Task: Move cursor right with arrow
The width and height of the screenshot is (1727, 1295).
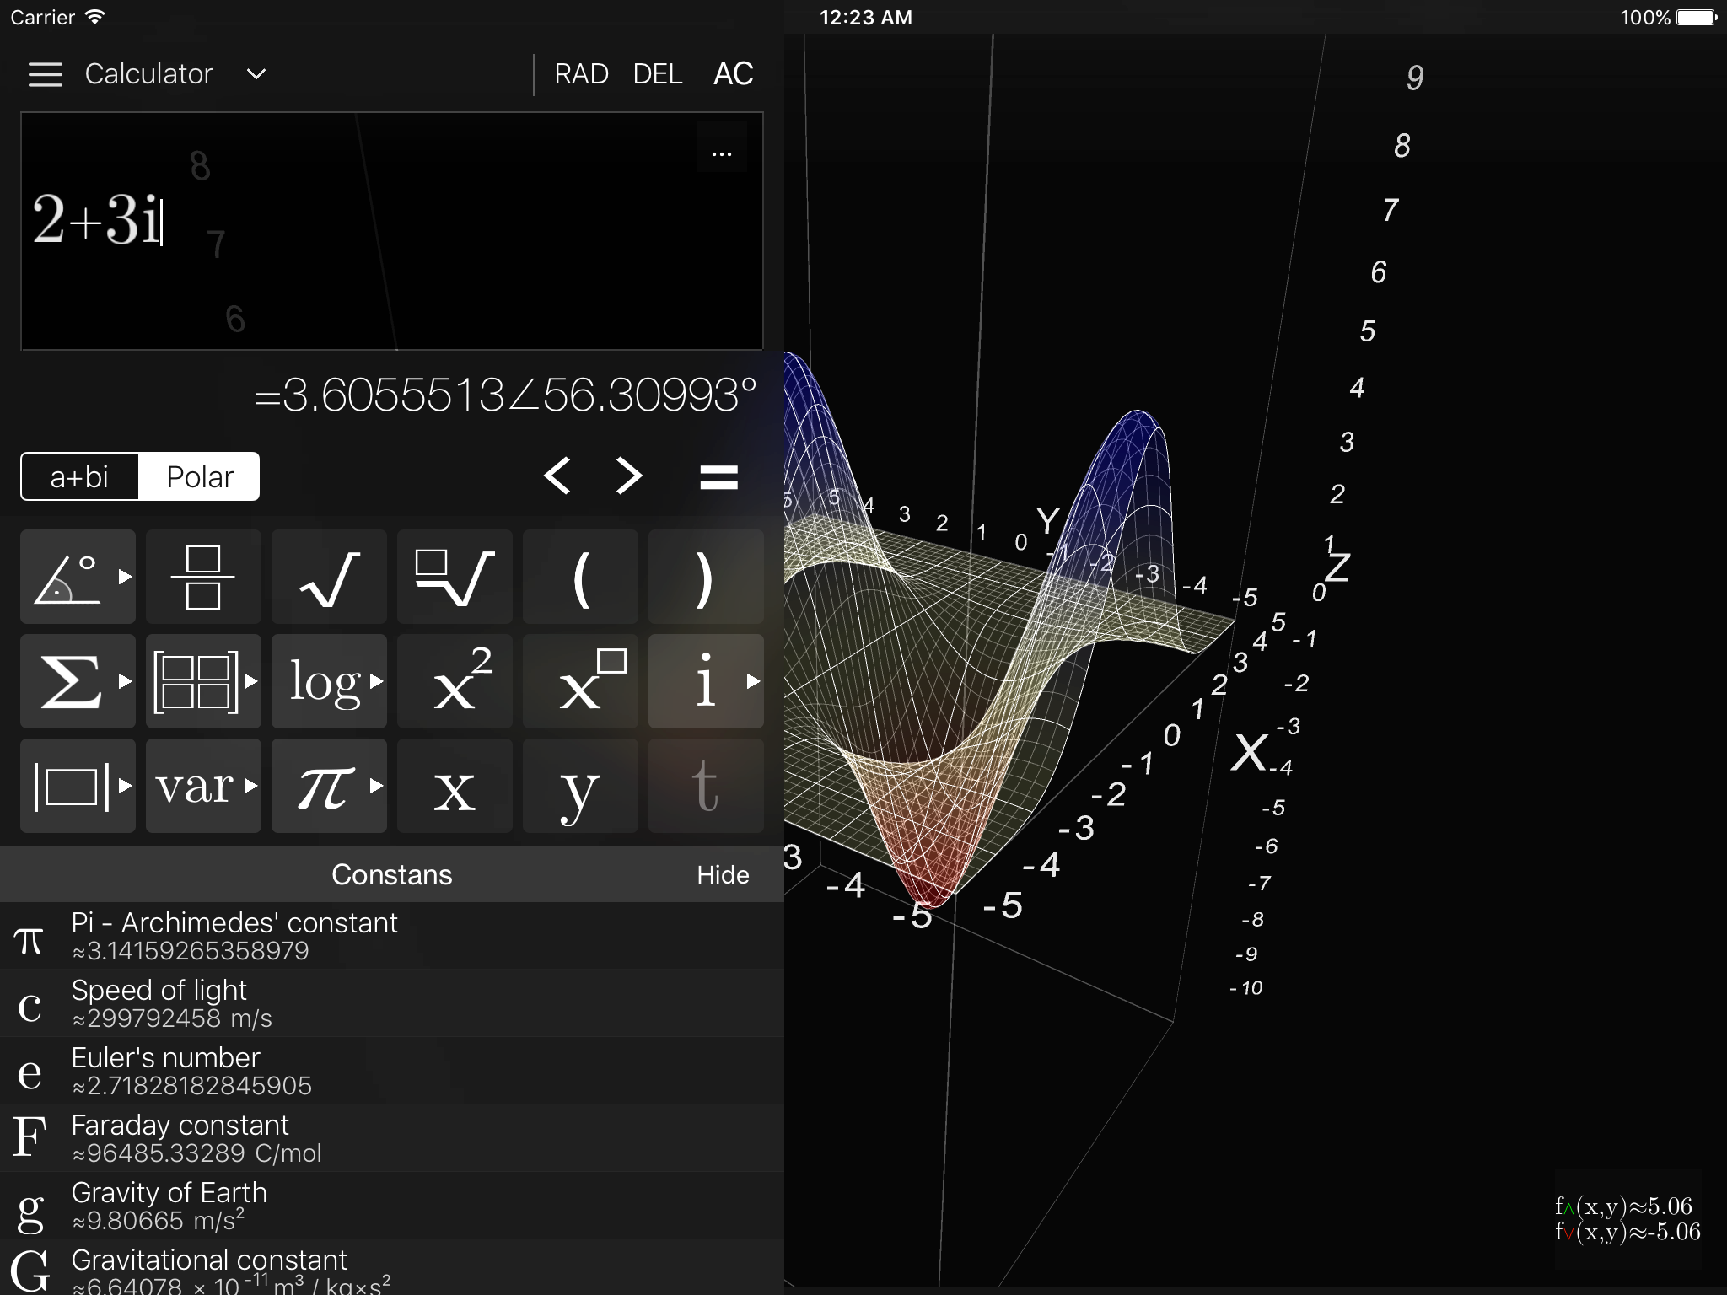Action: (x=629, y=476)
